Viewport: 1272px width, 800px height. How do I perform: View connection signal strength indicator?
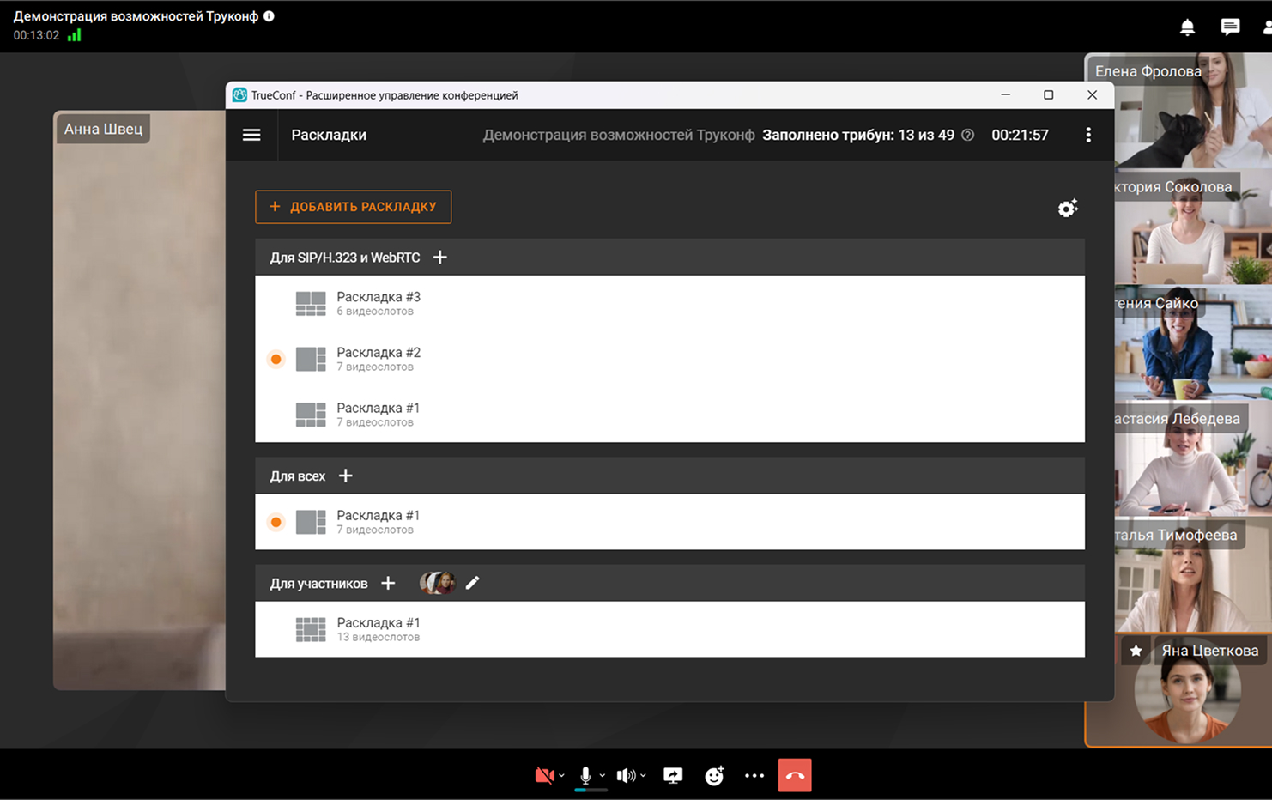coord(75,35)
